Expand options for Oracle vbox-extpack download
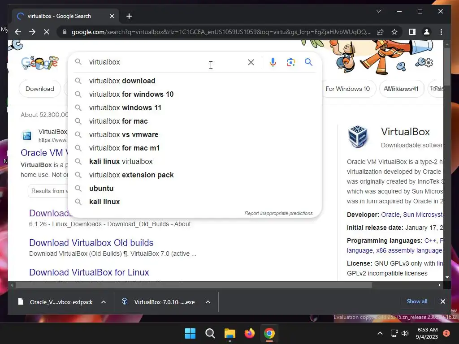Screen dimensions: 459x344 (104, 302)
